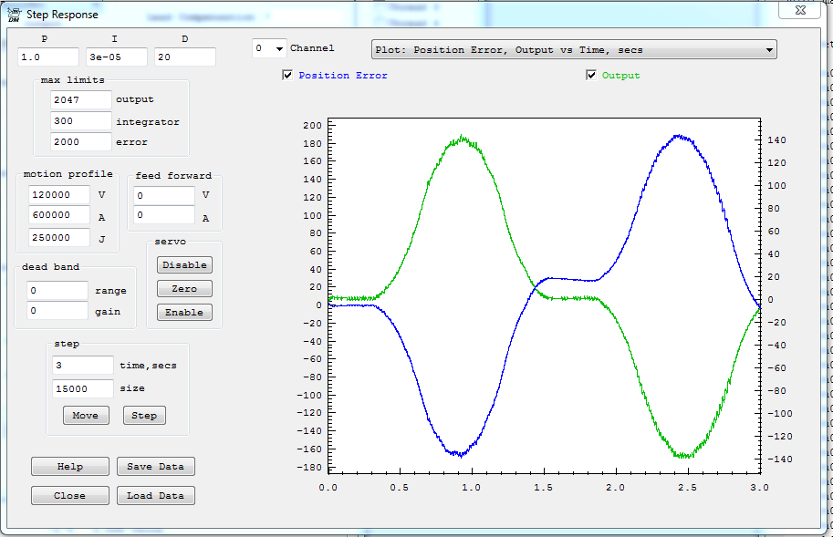Click the dead band range field

[x=57, y=291]
